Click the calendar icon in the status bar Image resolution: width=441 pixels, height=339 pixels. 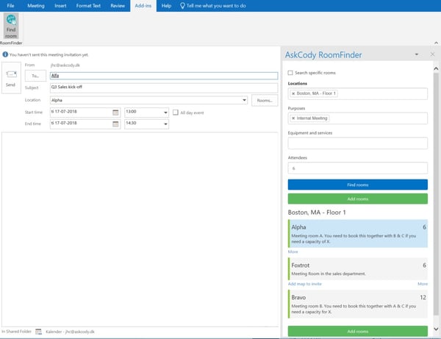click(38, 332)
